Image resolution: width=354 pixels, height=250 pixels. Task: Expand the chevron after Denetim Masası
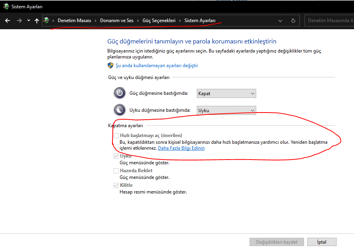[95, 21]
